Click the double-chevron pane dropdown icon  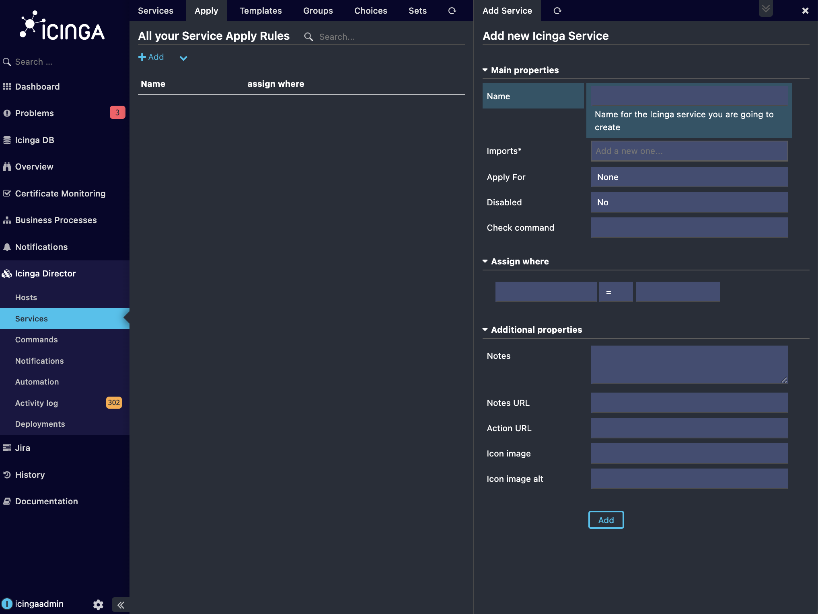(x=766, y=8)
